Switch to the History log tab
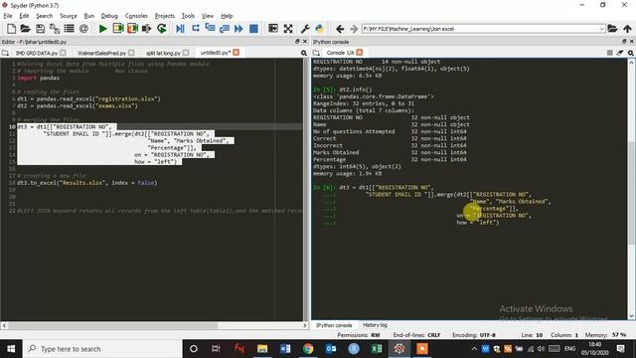 pos(375,325)
